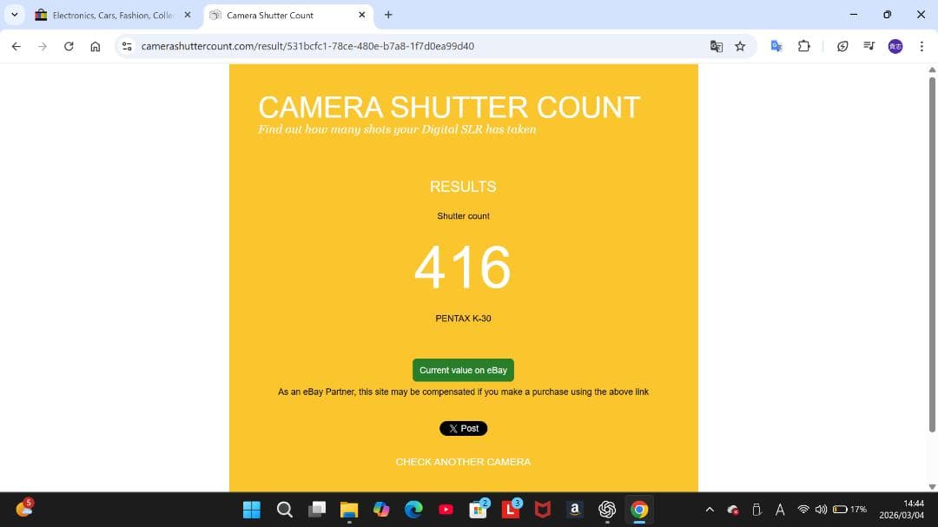Viewport: 938px width, 527px height.
Task: Open the red L app on taskbar
Action: 511,510
